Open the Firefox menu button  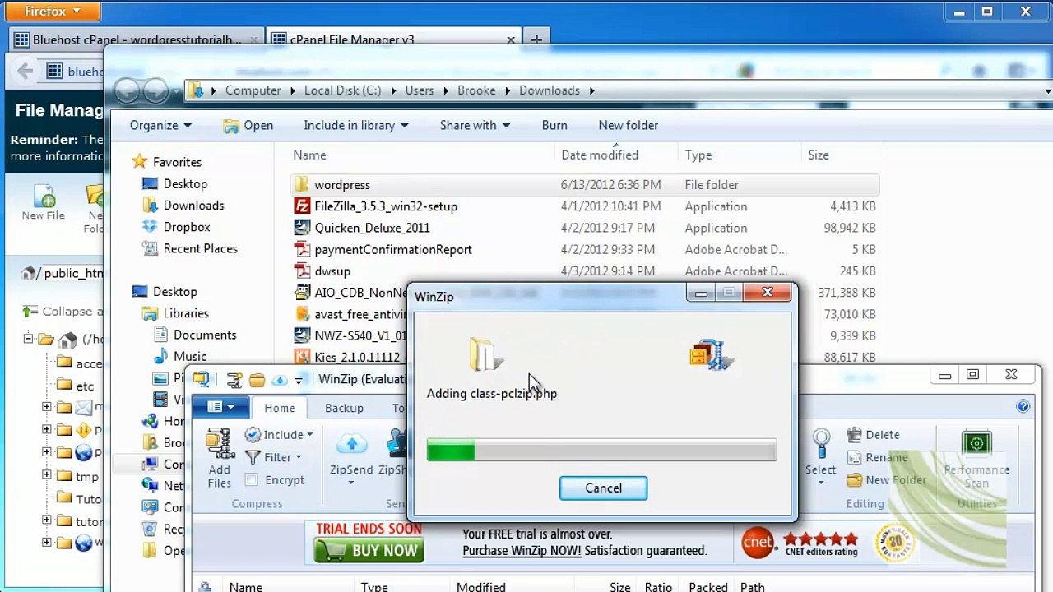[51, 11]
